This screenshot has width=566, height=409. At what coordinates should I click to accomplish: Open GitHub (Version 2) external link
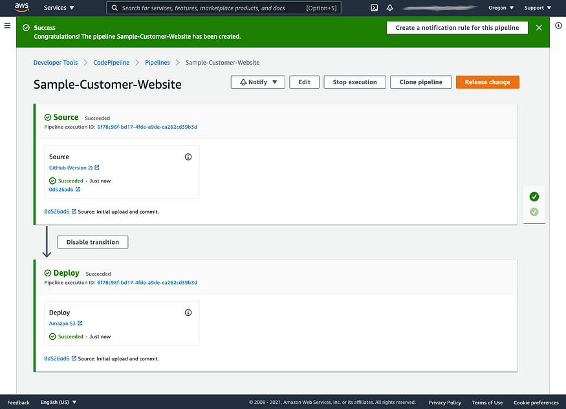74,168
